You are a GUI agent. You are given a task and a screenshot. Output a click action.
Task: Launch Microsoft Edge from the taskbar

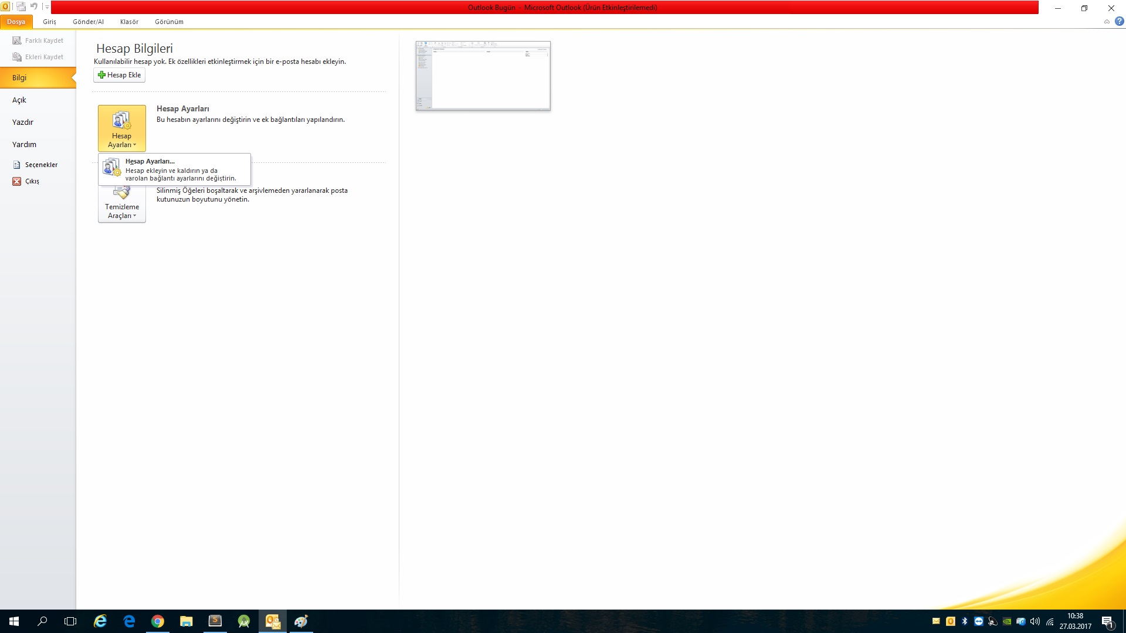pos(129,621)
